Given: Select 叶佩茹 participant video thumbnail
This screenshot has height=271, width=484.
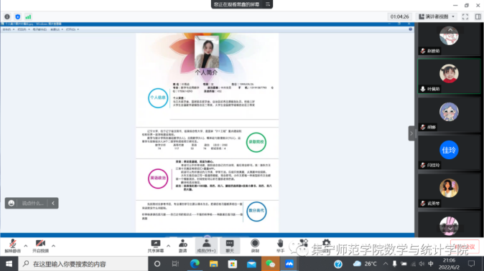Looking at the screenshot, I should pos(449,76).
